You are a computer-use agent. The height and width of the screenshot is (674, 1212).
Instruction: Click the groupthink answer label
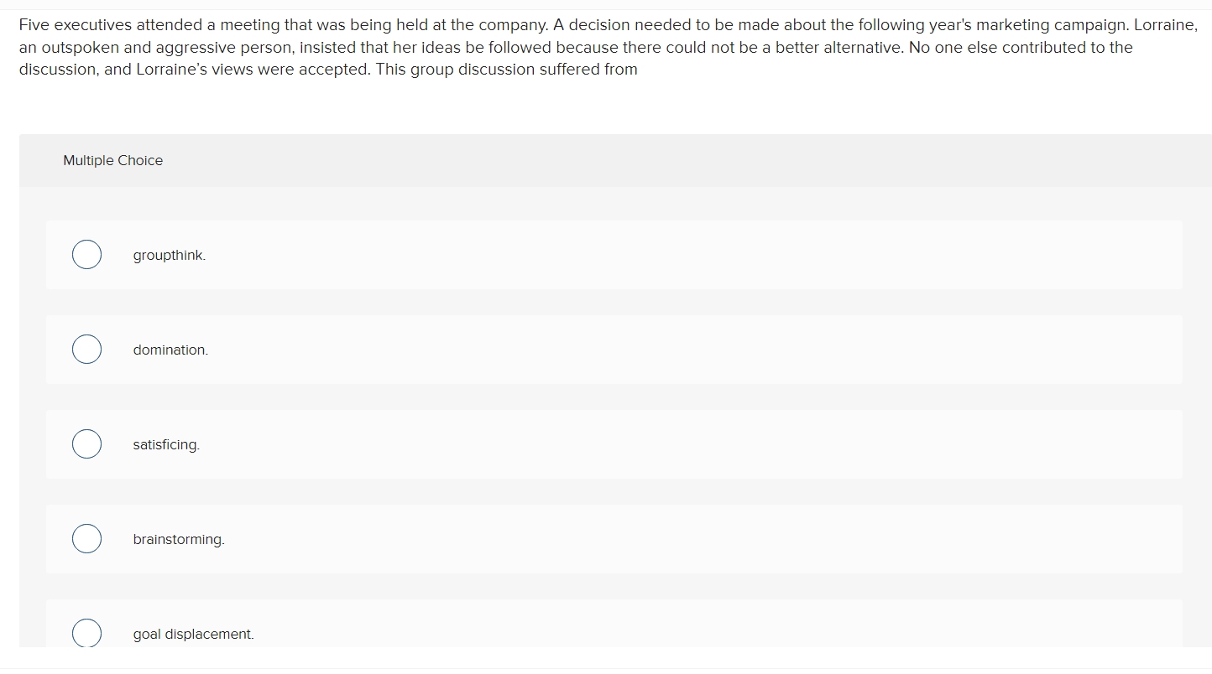[x=169, y=256]
